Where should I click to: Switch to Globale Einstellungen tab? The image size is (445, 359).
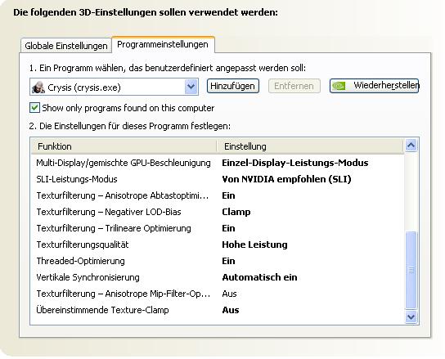pos(65,46)
